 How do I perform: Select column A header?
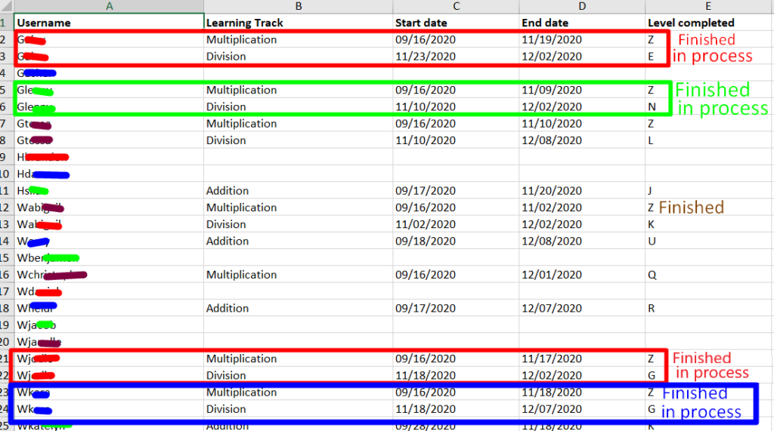coord(109,6)
